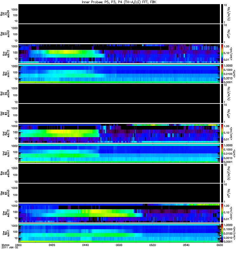Click the date label "2011 Jan 02"
Screen dimensions: 238x254
click(x=10, y=247)
